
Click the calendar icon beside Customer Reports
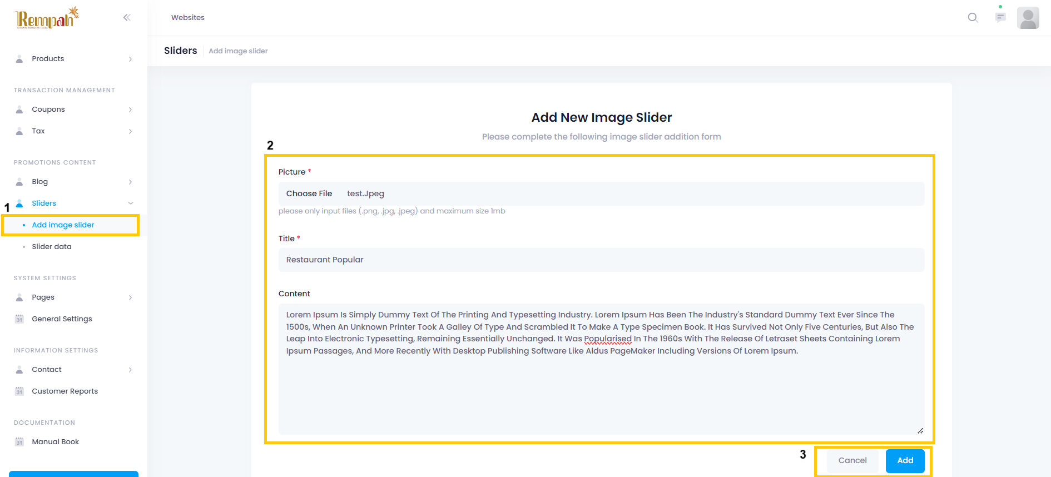click(19, 391)
